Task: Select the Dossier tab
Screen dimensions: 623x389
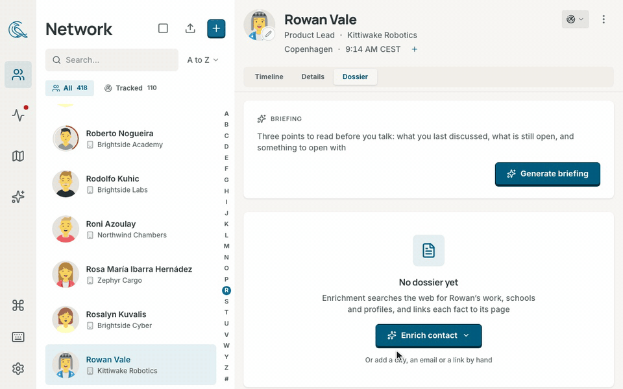Action: point(355,77)
